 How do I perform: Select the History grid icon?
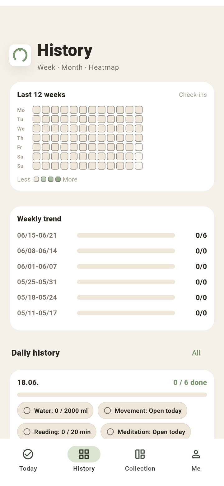point(84,454)
